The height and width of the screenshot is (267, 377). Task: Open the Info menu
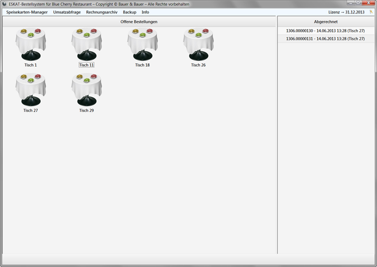pos(145,12)
